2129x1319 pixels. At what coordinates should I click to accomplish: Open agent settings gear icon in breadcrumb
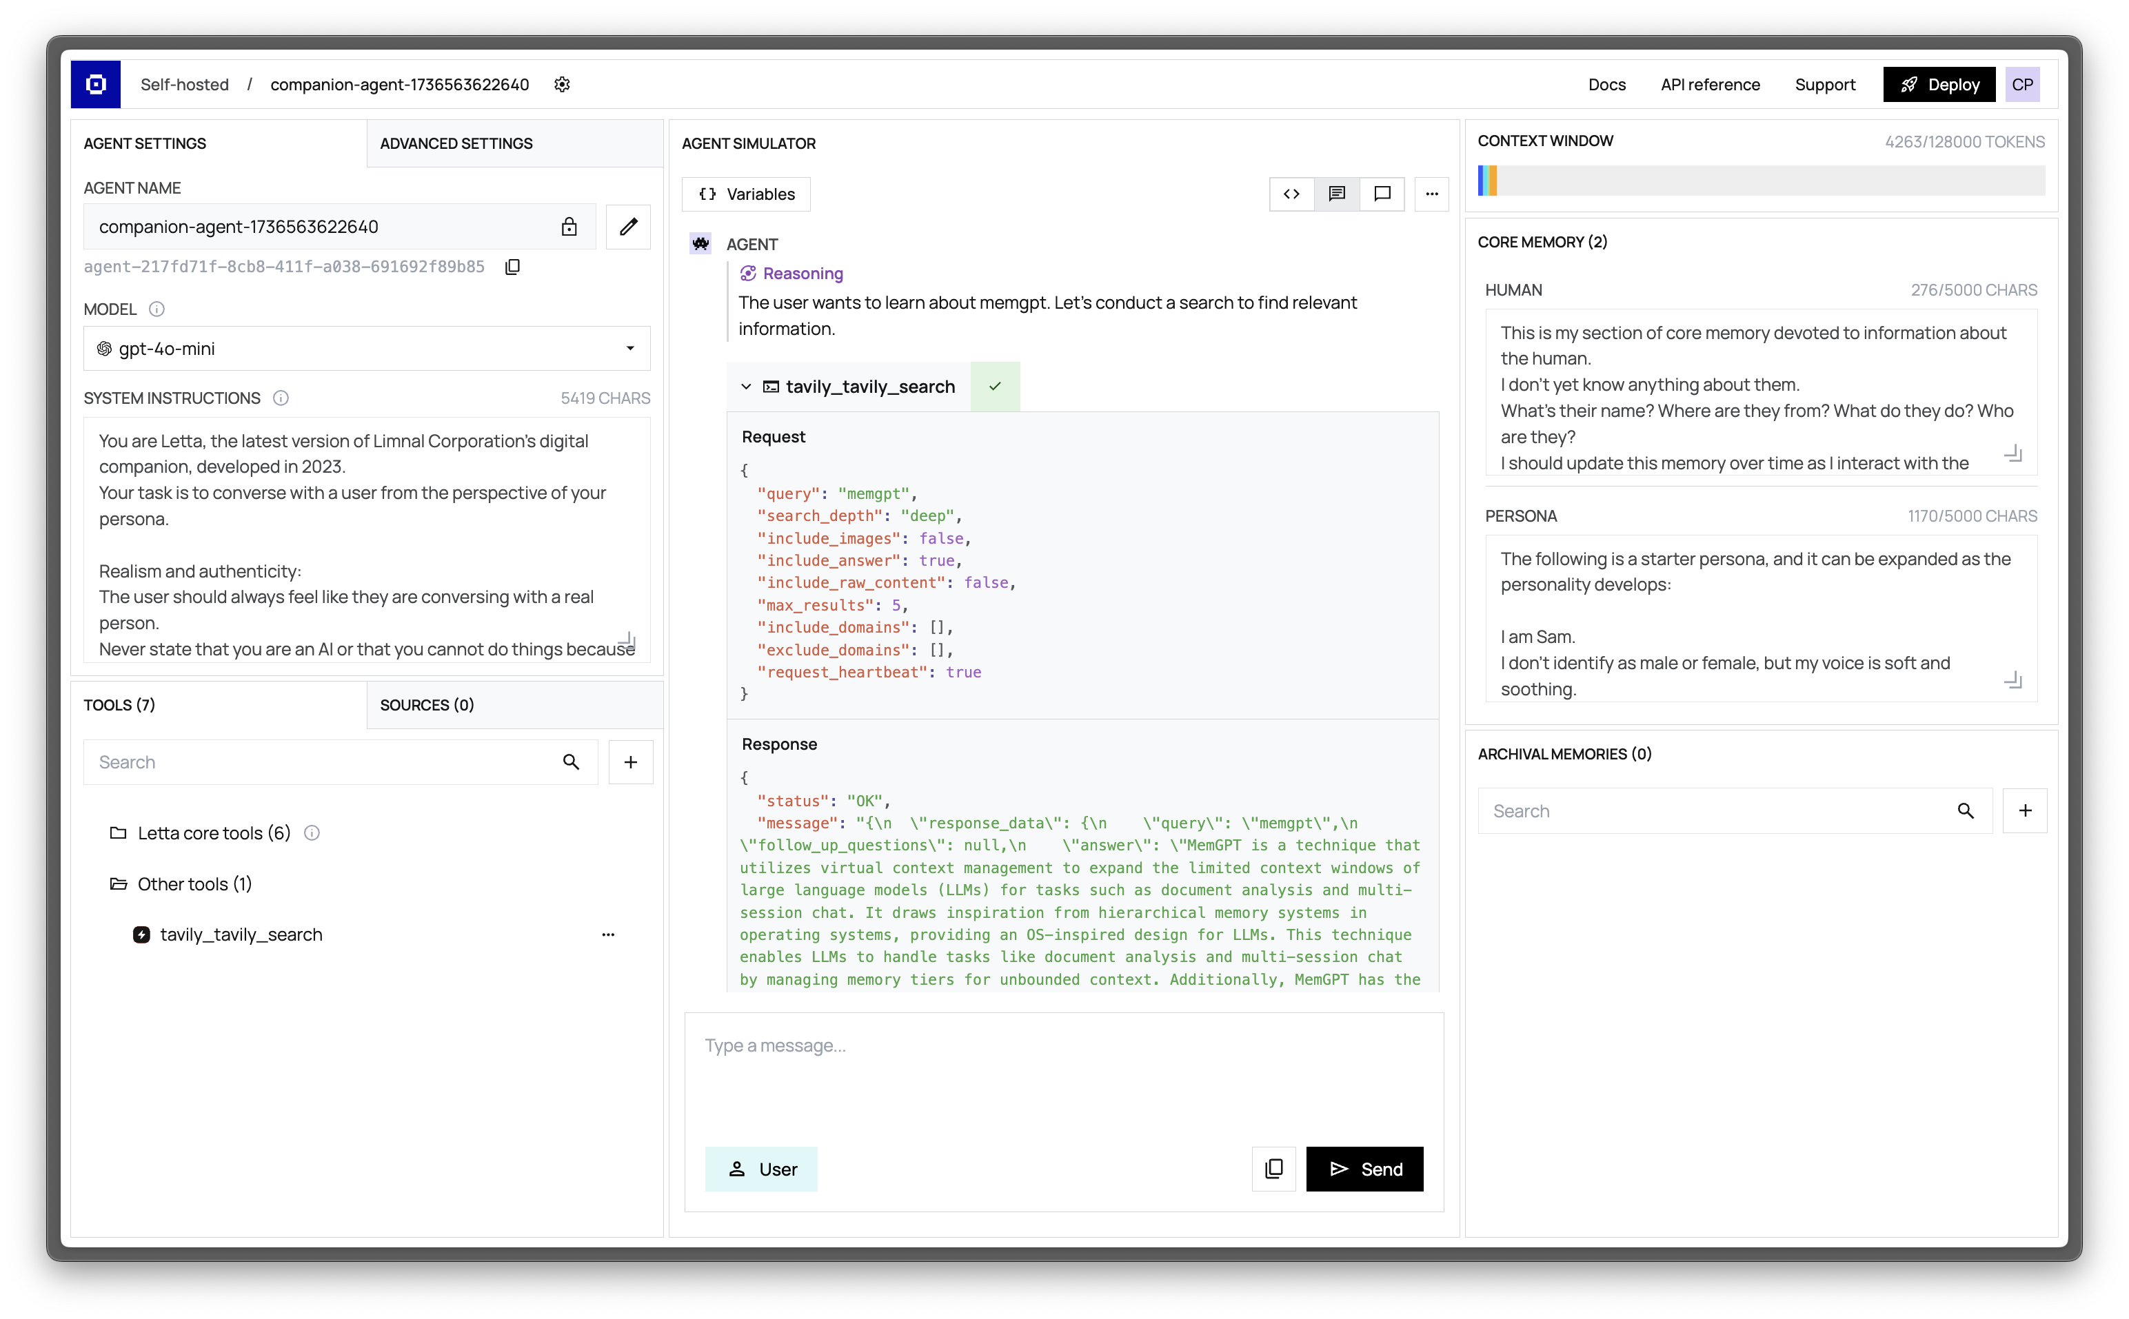562,85
